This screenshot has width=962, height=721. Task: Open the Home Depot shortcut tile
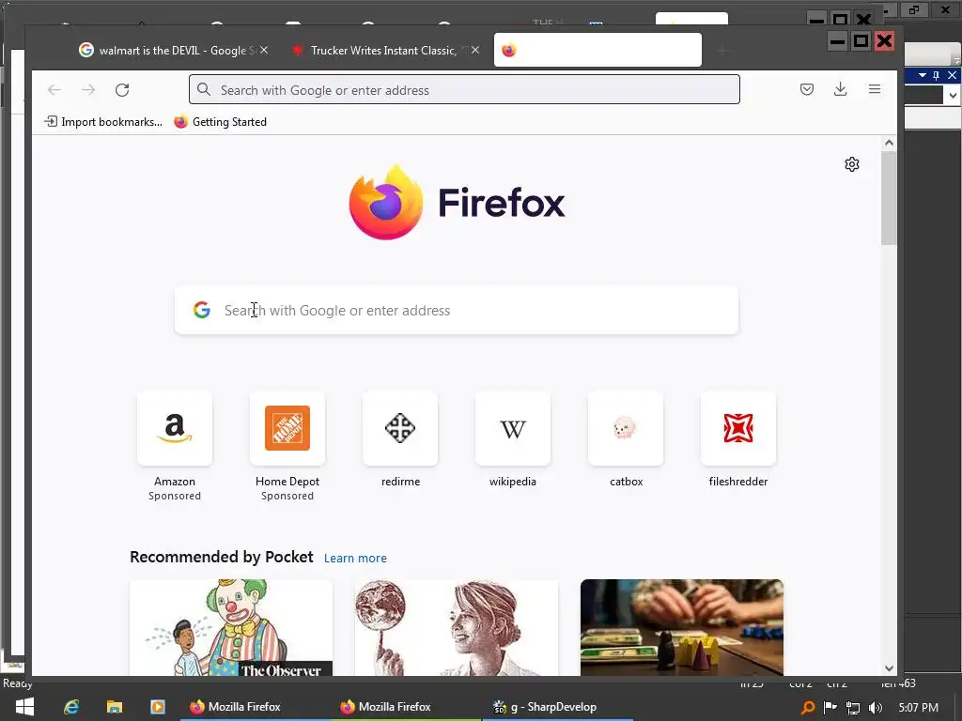tap(287, 428)
